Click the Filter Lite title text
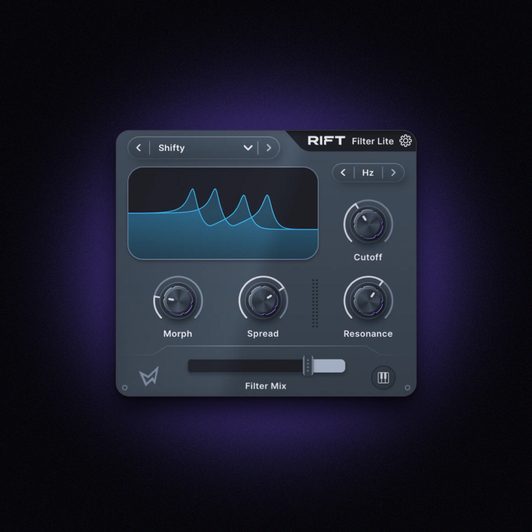This screenshot has height=532, width=532. click(373, 141)
